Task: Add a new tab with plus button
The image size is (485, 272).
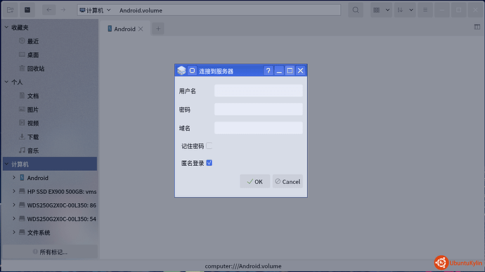Action: pyautogui.click(x=158, y=29)
